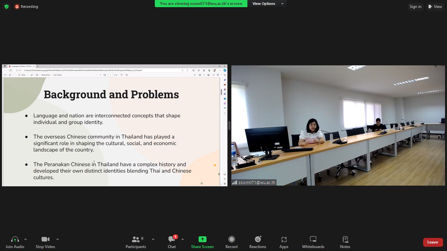The width and height of the screenshot is (447, 251).
Task: Click the Sign in button
Action: [415, 7]
